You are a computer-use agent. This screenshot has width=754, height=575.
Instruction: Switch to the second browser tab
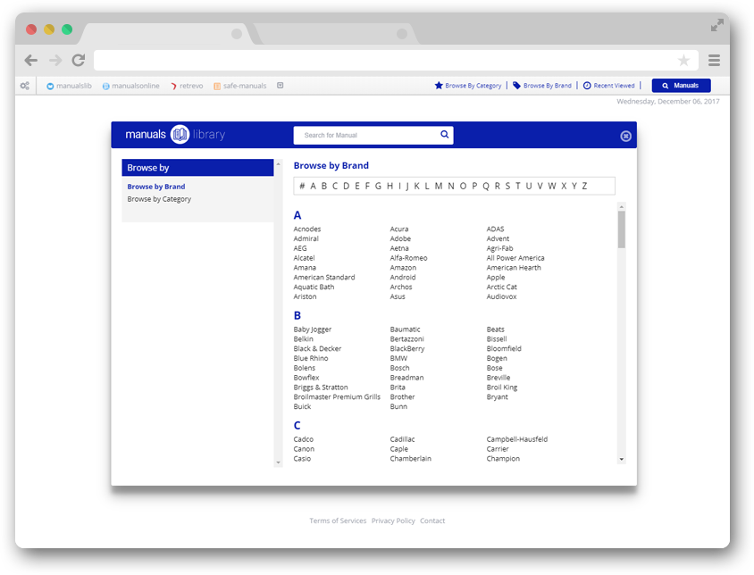tap(335, 34)
